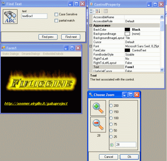Click the property grid scrollbar thumb
Image resolution: width=167 pixels, height=161 pixels.
[162, 26]
